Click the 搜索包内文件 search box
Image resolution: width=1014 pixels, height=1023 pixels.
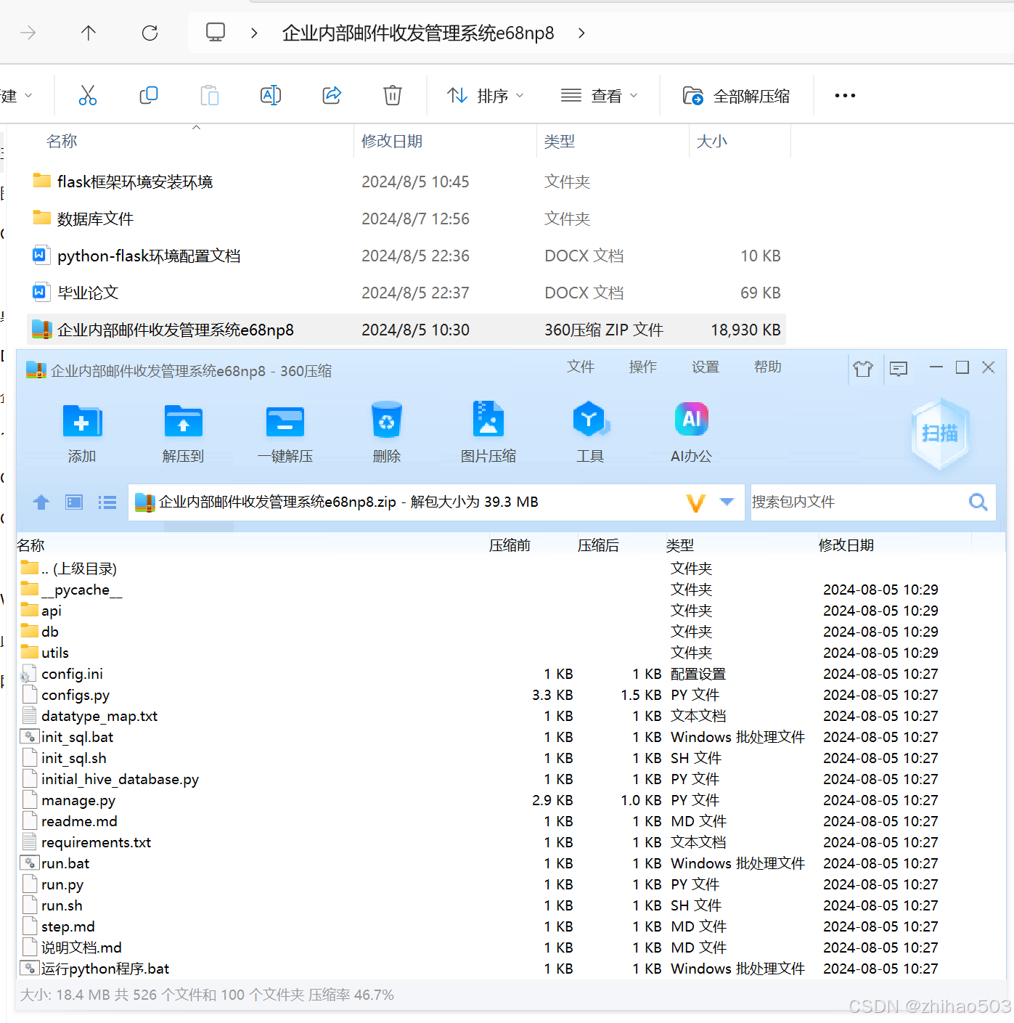[856, 502]
